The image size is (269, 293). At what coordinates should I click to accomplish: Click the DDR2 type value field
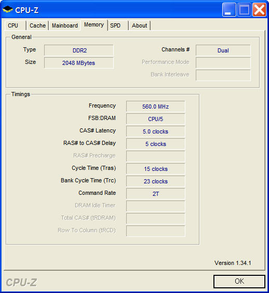(x=79, y=50)
